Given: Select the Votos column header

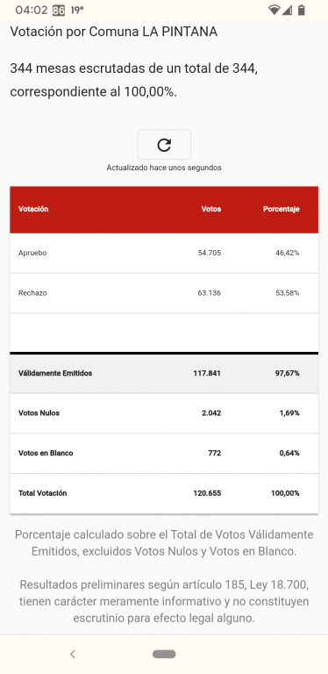Looking at the screenshot, I should click(211, 210).
